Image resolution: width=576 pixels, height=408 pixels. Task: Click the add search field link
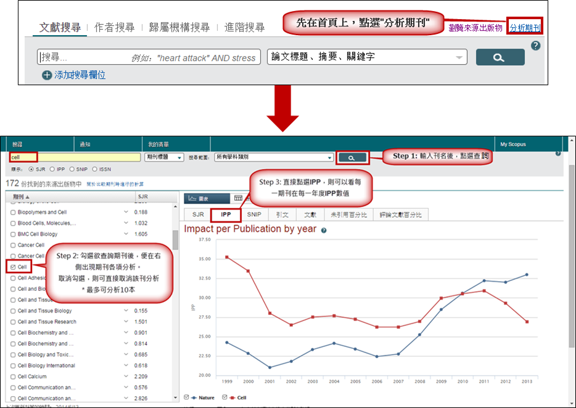pos(80,75)
